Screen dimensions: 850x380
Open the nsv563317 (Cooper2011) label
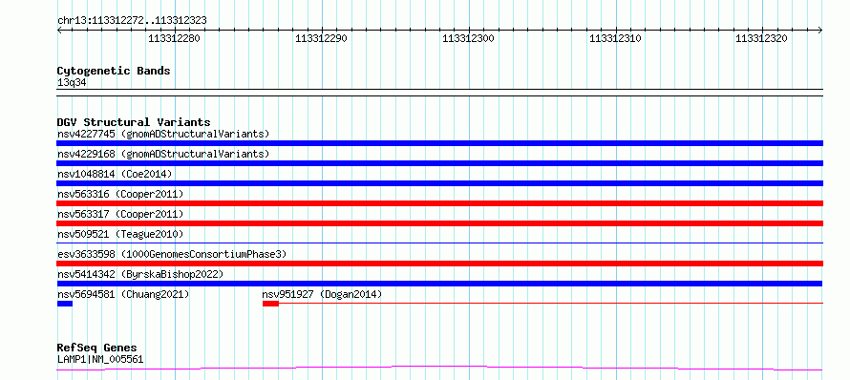(120, 214)
